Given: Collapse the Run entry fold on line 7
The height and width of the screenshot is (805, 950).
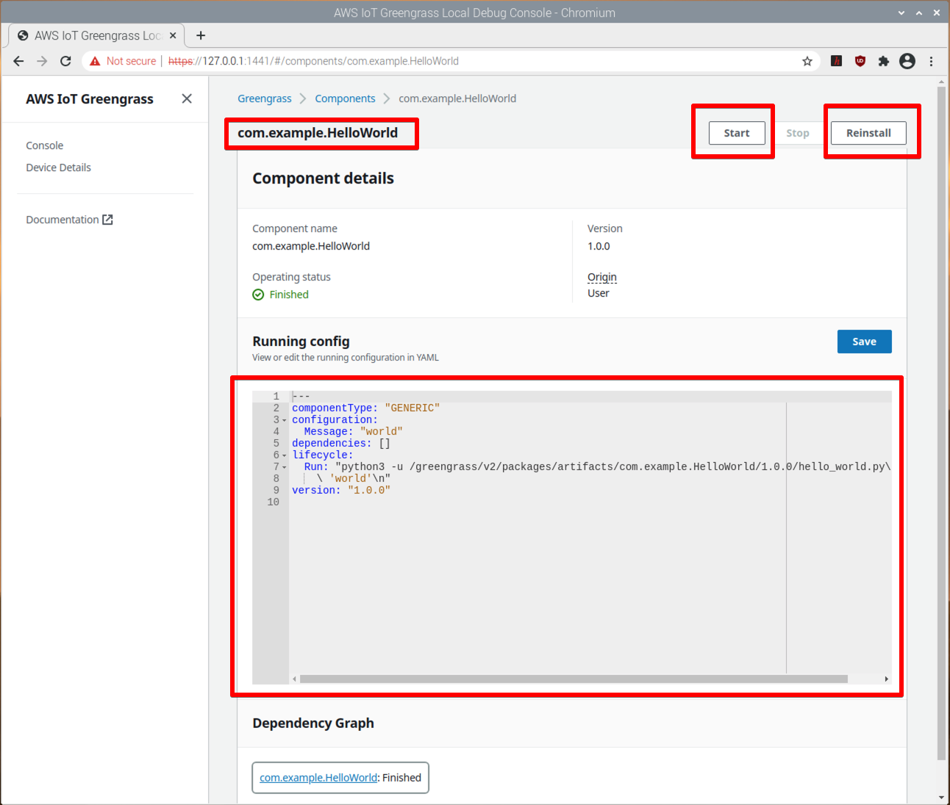Looking at the screenshot, I should click(x=283, y=466).
